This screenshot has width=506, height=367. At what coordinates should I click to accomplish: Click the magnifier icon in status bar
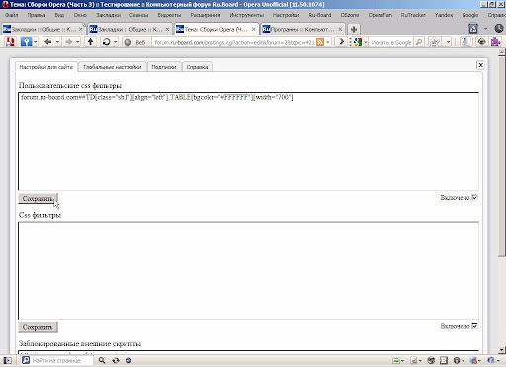tap(102, 360)
